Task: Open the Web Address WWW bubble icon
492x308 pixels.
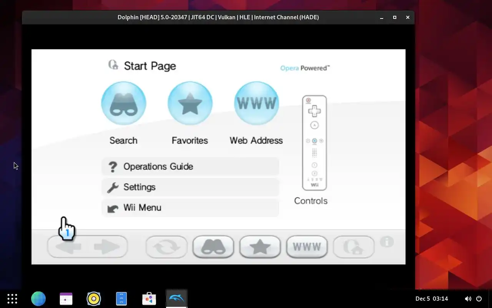Action: (x=256, y=103)
